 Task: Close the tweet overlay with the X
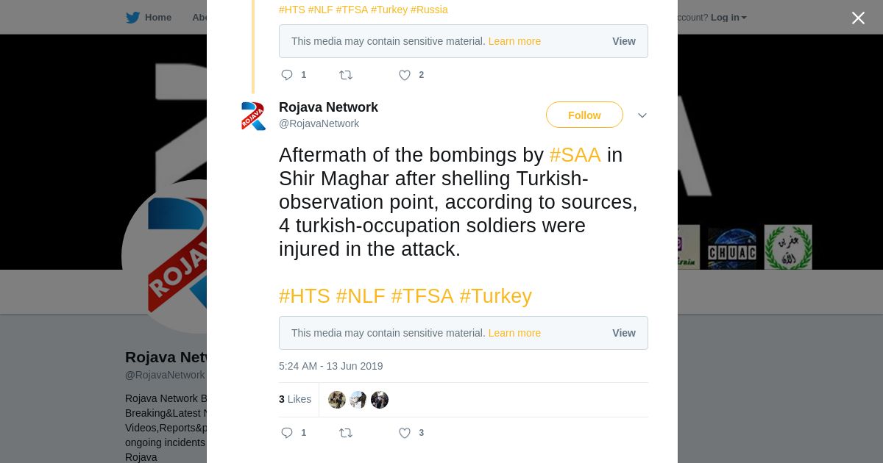point(858,18)
